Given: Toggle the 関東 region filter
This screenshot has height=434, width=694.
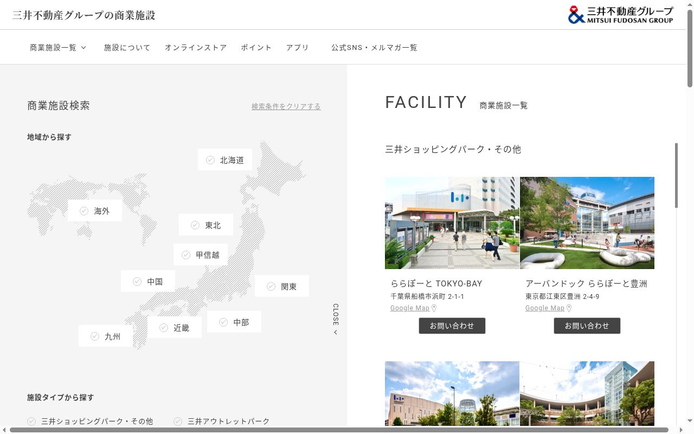Looking at the screenshot, I should pyautogui.click(x=282, y=286).
